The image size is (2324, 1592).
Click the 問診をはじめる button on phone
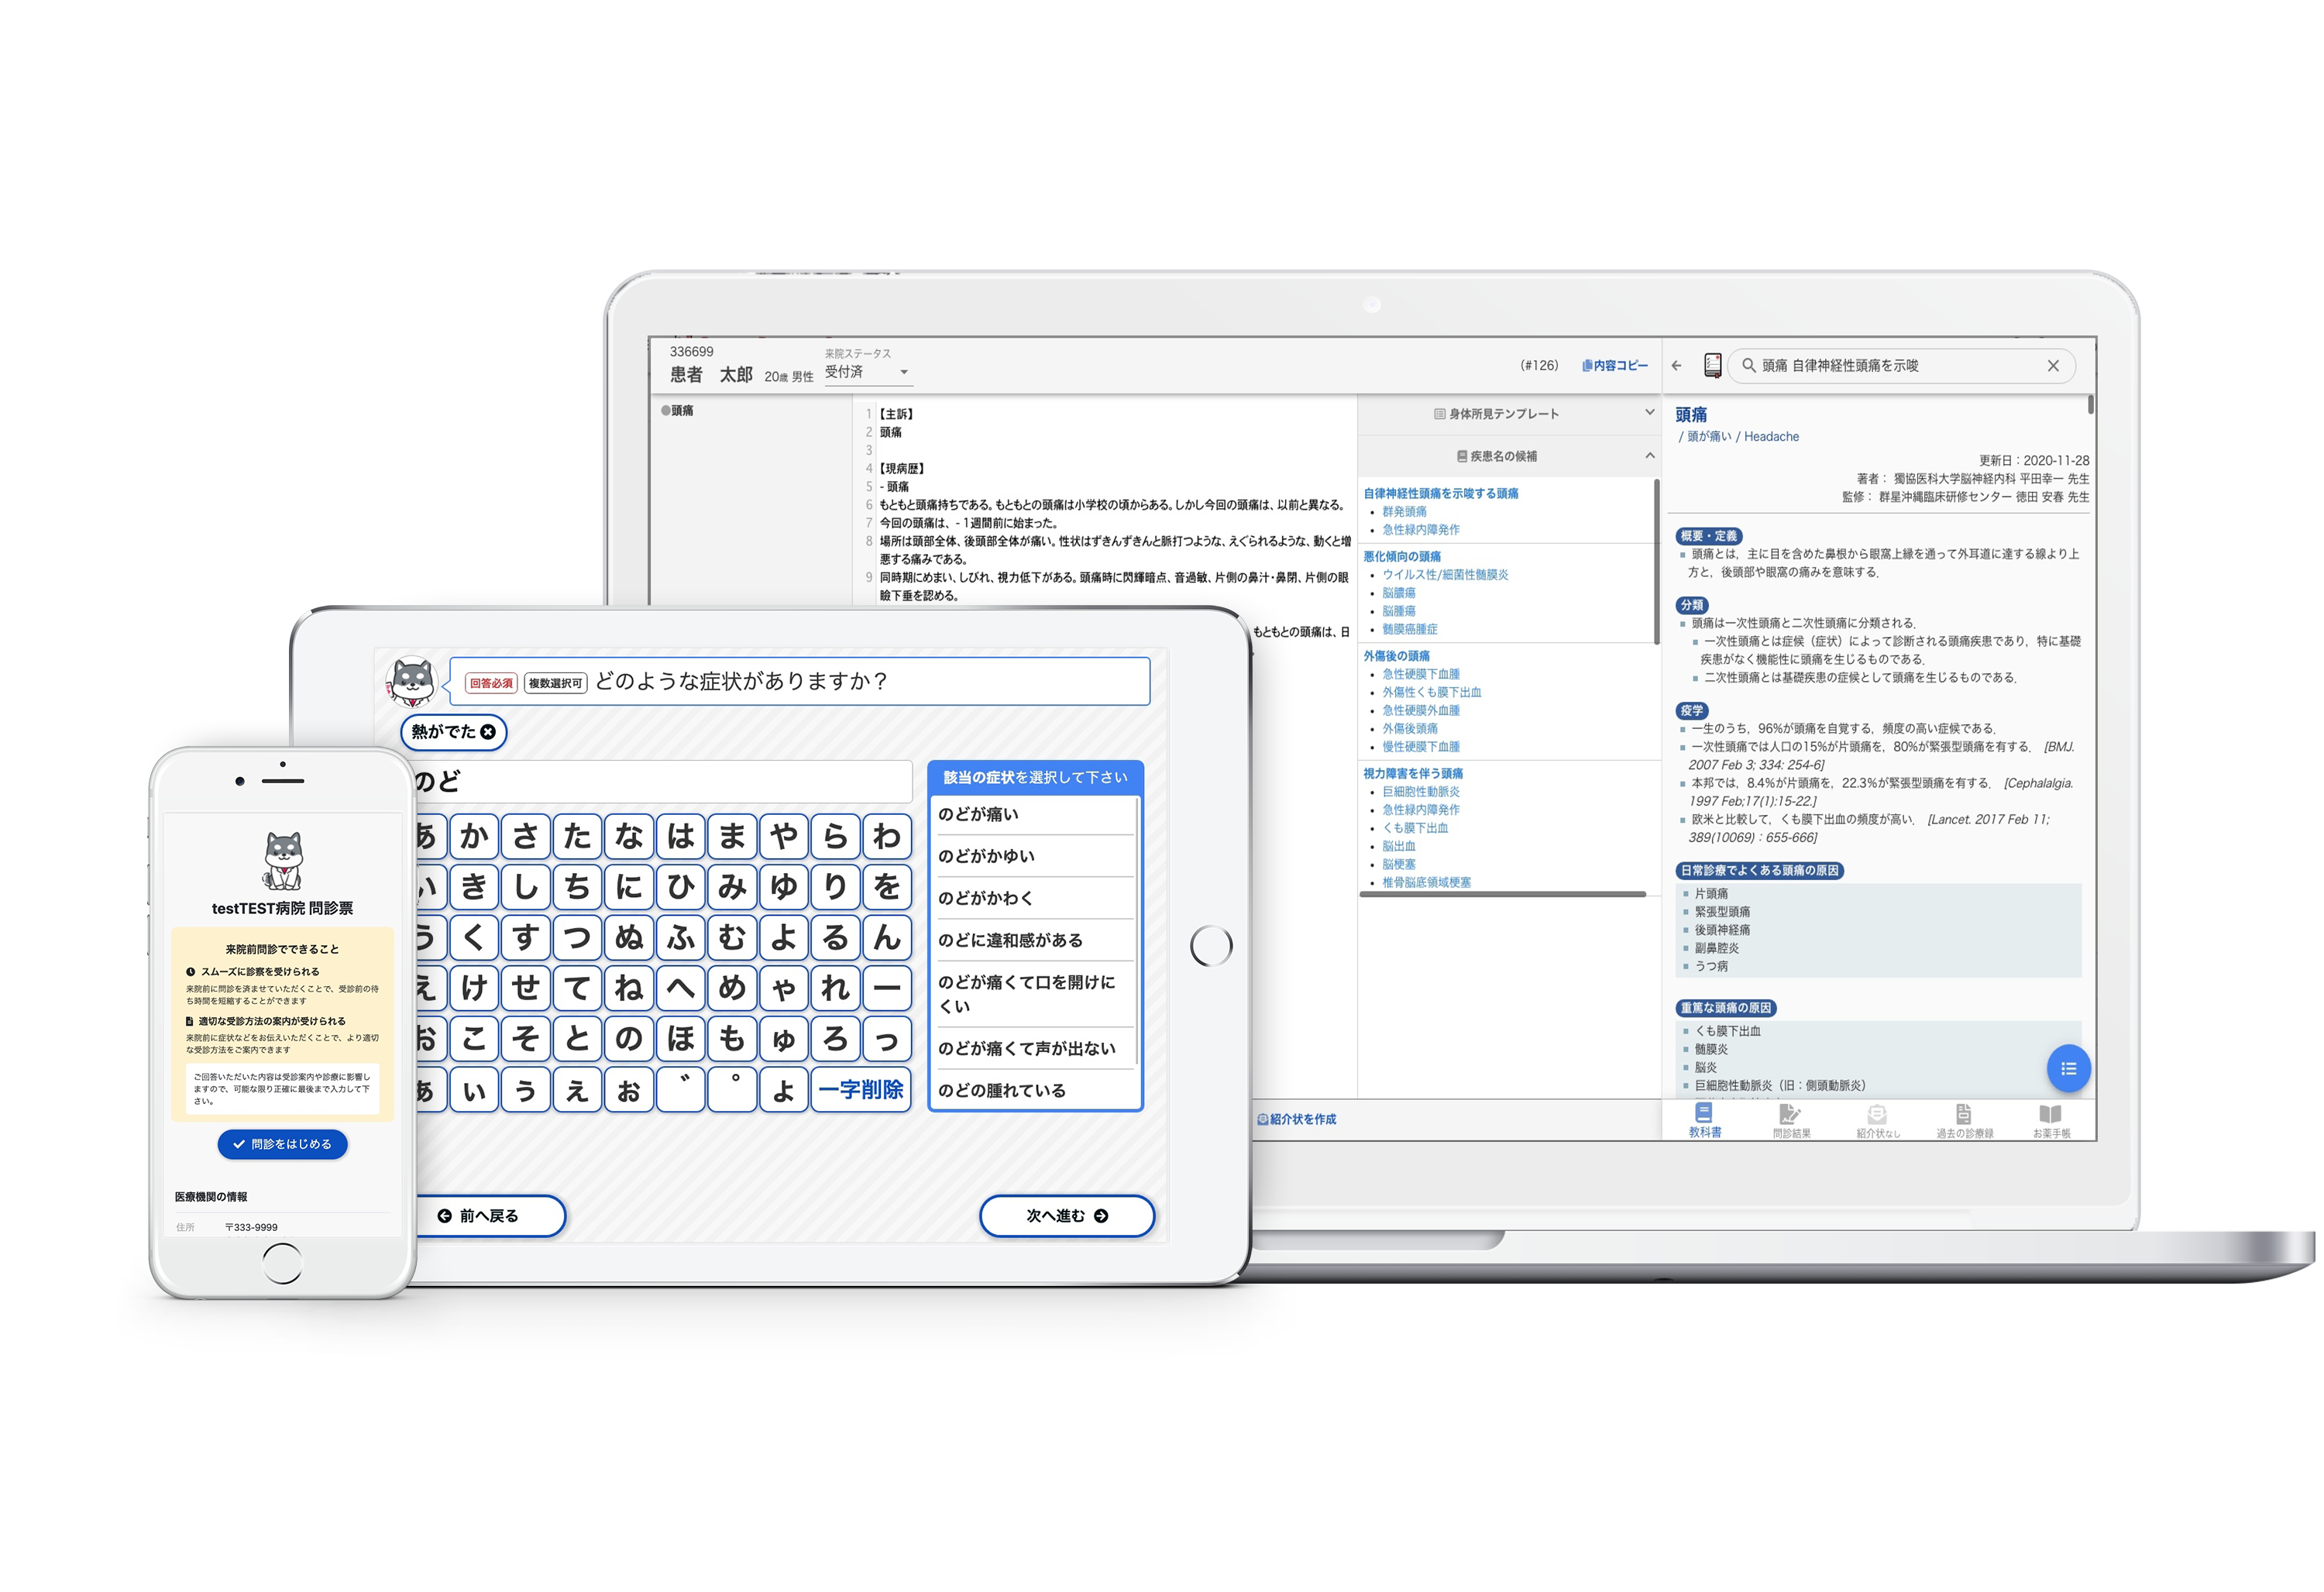point(283,1144)
